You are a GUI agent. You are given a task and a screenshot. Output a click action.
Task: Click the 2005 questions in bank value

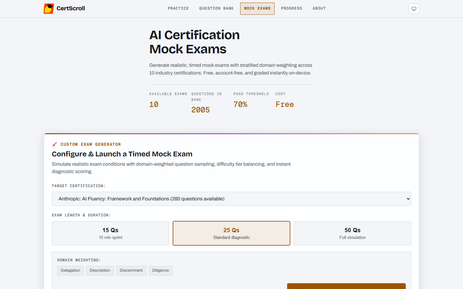[x=200, y=110]
